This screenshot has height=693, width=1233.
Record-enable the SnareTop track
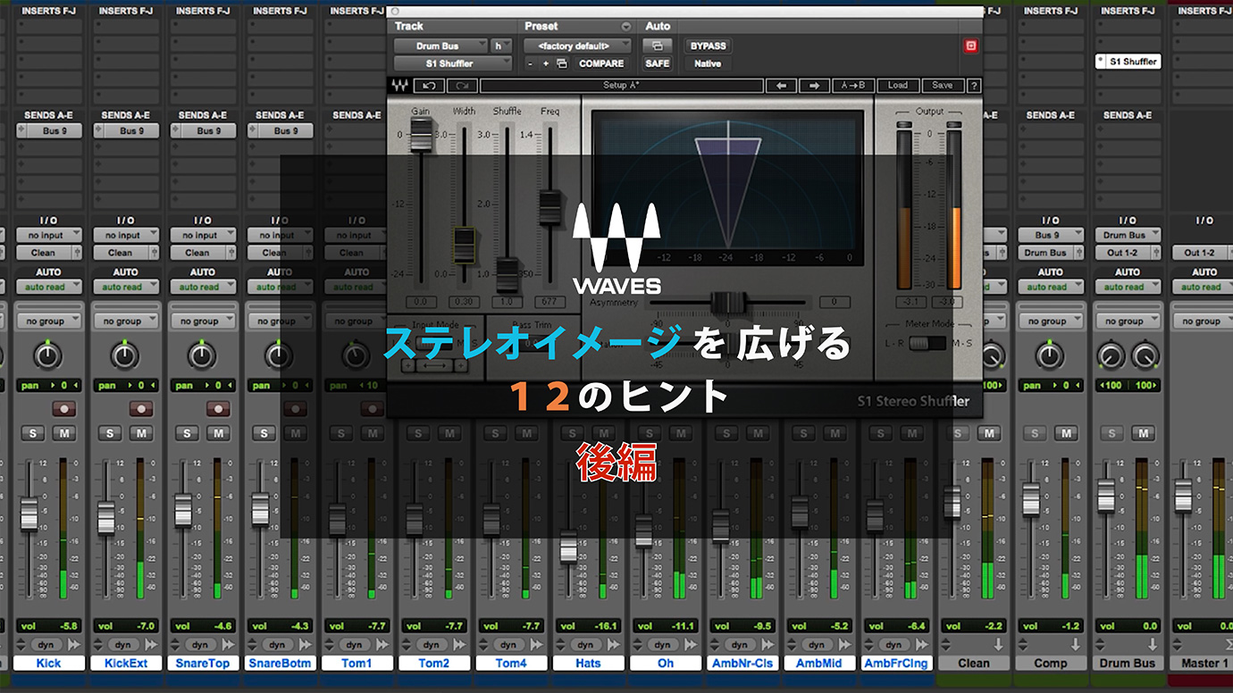(x=218, y=409)
